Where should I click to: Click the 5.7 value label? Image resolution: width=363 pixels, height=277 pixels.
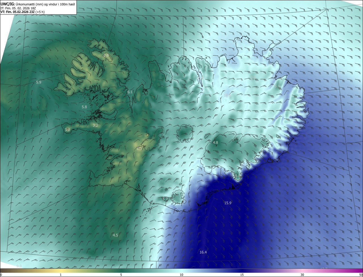[x=165, y=199]
